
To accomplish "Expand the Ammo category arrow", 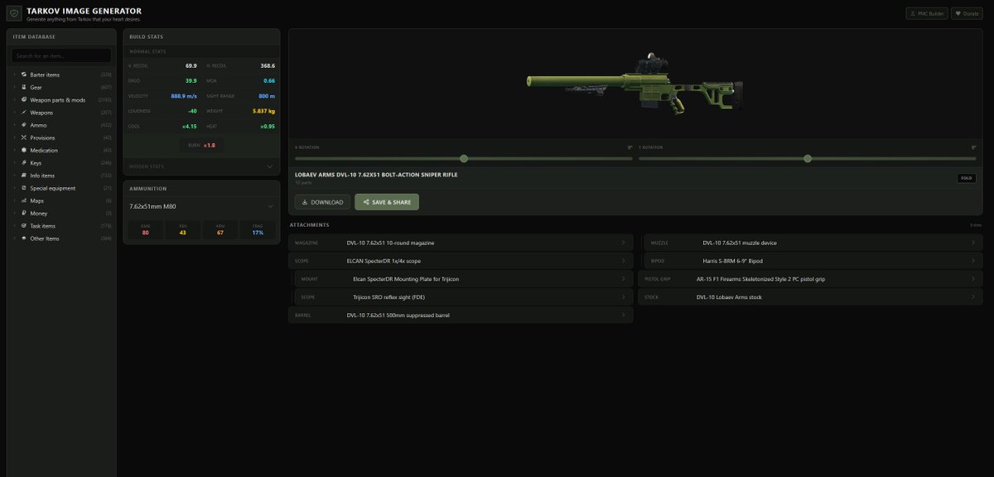I will pos(14,125).
